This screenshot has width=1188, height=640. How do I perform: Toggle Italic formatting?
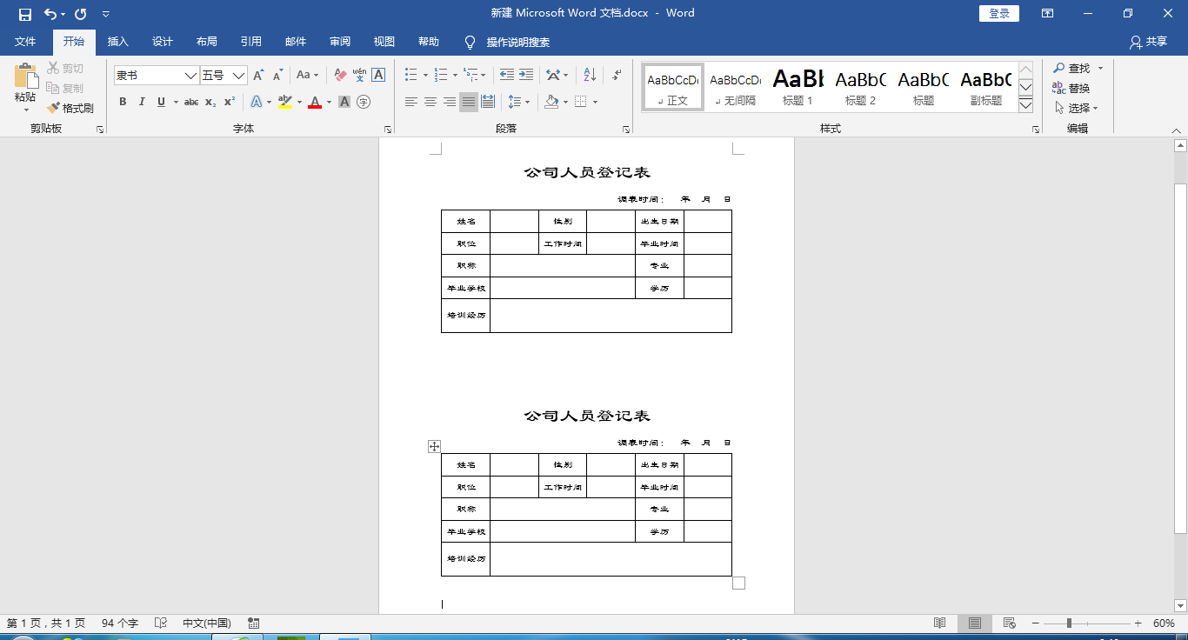tap(142, 102)
